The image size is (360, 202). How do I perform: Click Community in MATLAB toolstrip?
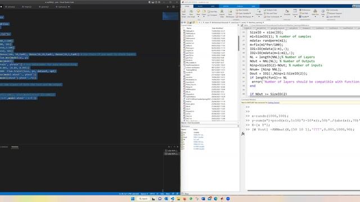click(332, 10)
